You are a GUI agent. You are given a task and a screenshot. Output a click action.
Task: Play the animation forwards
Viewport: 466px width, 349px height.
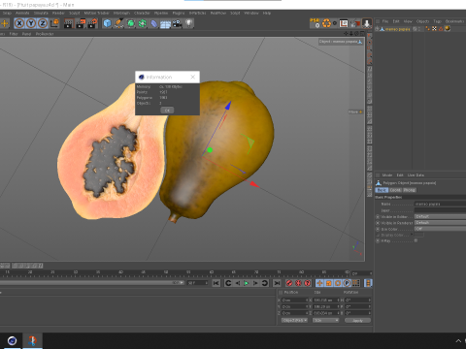click(247, 283)
